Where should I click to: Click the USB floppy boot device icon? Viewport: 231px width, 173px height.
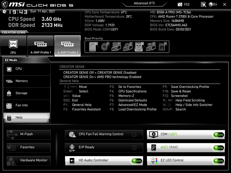point(150,47)
